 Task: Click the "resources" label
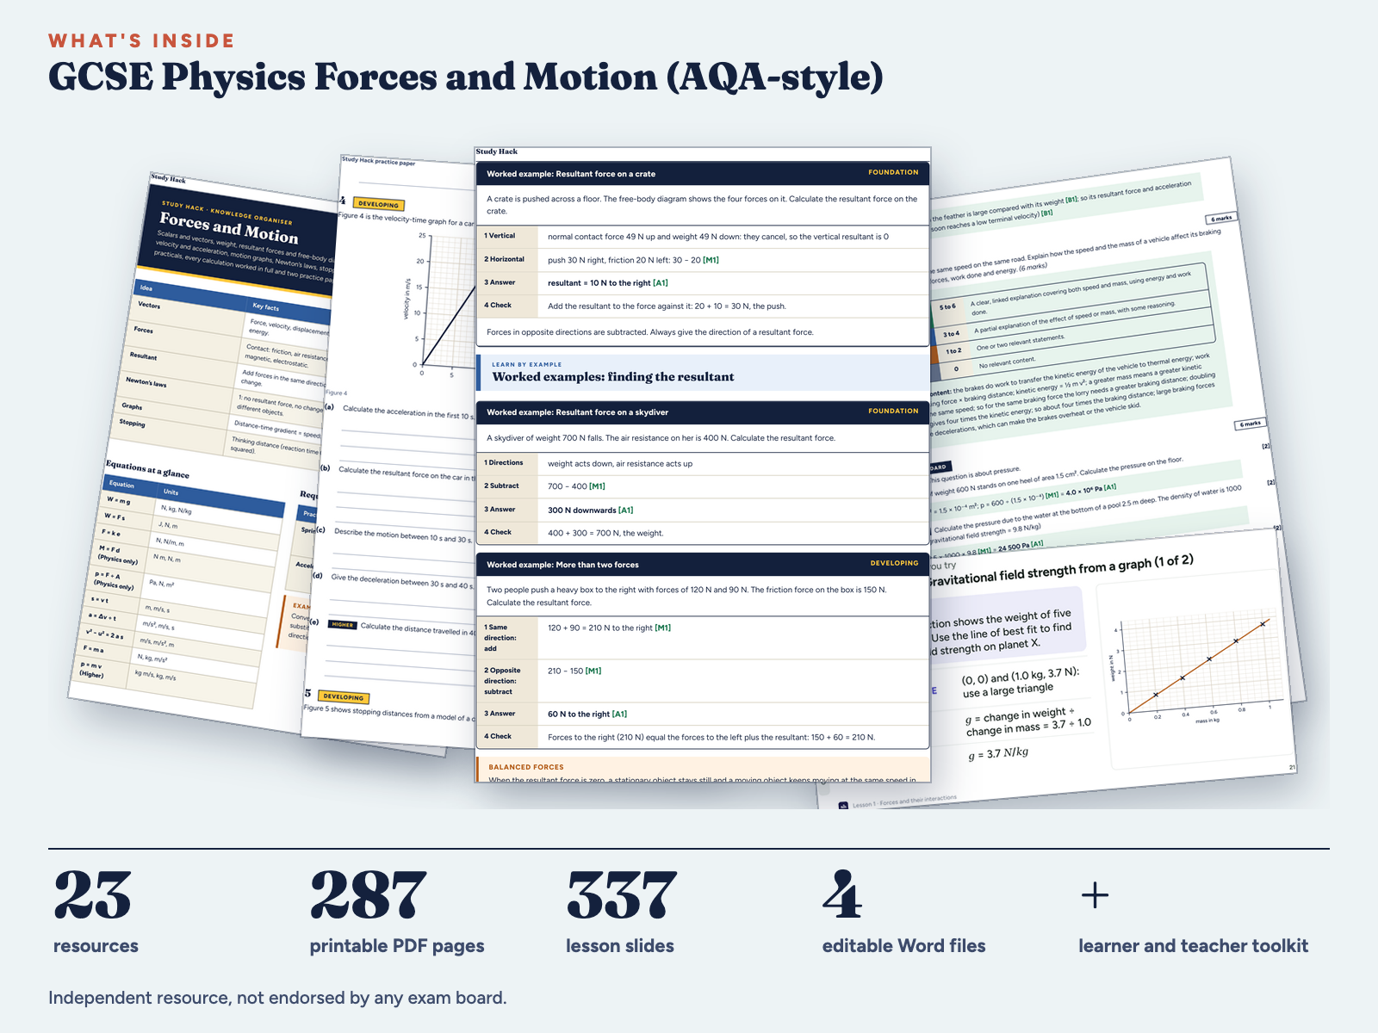96,946
